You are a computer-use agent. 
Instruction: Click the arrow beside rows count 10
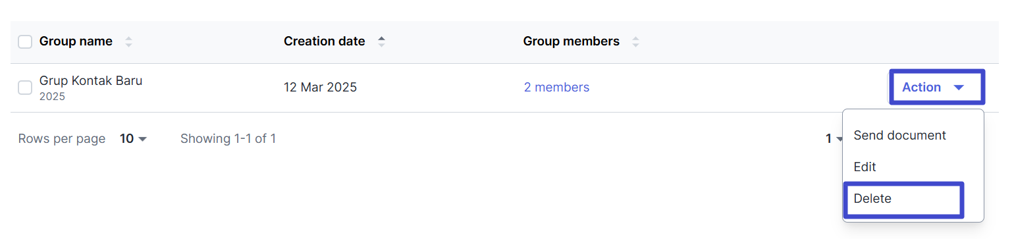coord(143,139)
